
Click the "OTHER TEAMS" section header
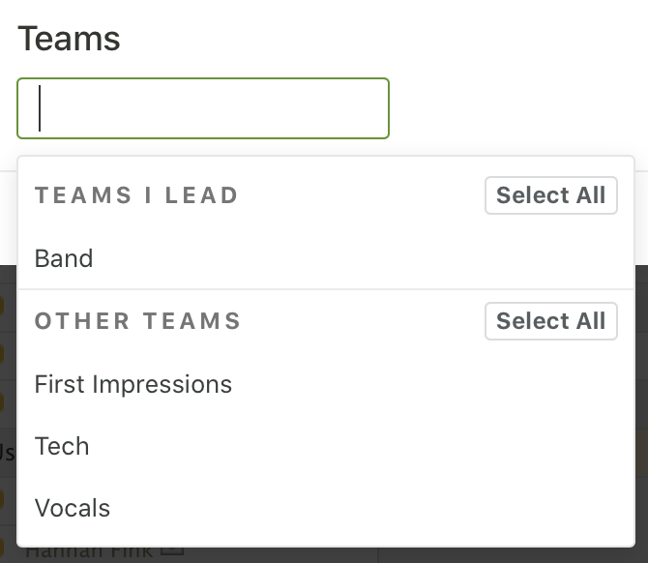point(137,321)
